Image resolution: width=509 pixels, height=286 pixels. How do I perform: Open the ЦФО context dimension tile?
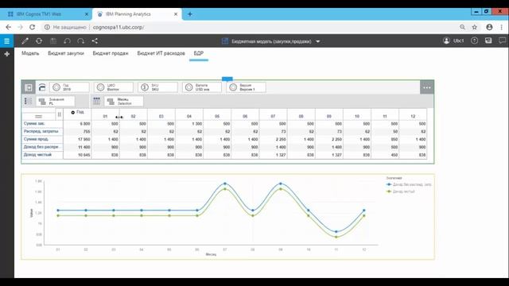tap(114, 87)
